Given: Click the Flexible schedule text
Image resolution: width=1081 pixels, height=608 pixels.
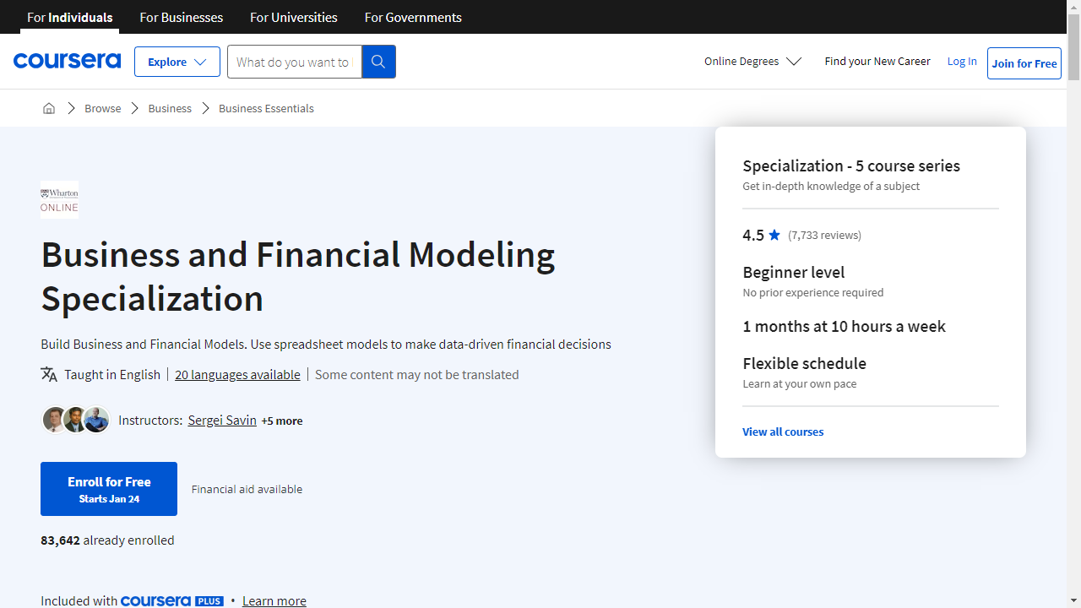Looking at the screenshot, I should point(805,363).
